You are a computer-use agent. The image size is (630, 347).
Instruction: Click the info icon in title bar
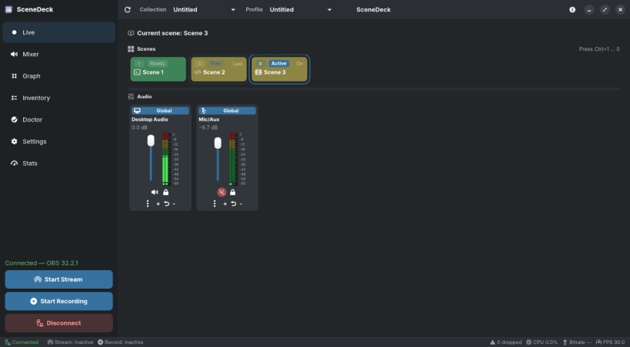pyautogui.click(x=572, y=10)
